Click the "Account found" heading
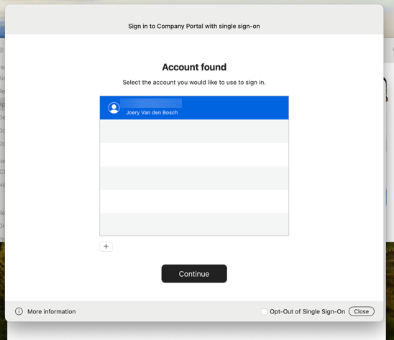 point(194,67)
